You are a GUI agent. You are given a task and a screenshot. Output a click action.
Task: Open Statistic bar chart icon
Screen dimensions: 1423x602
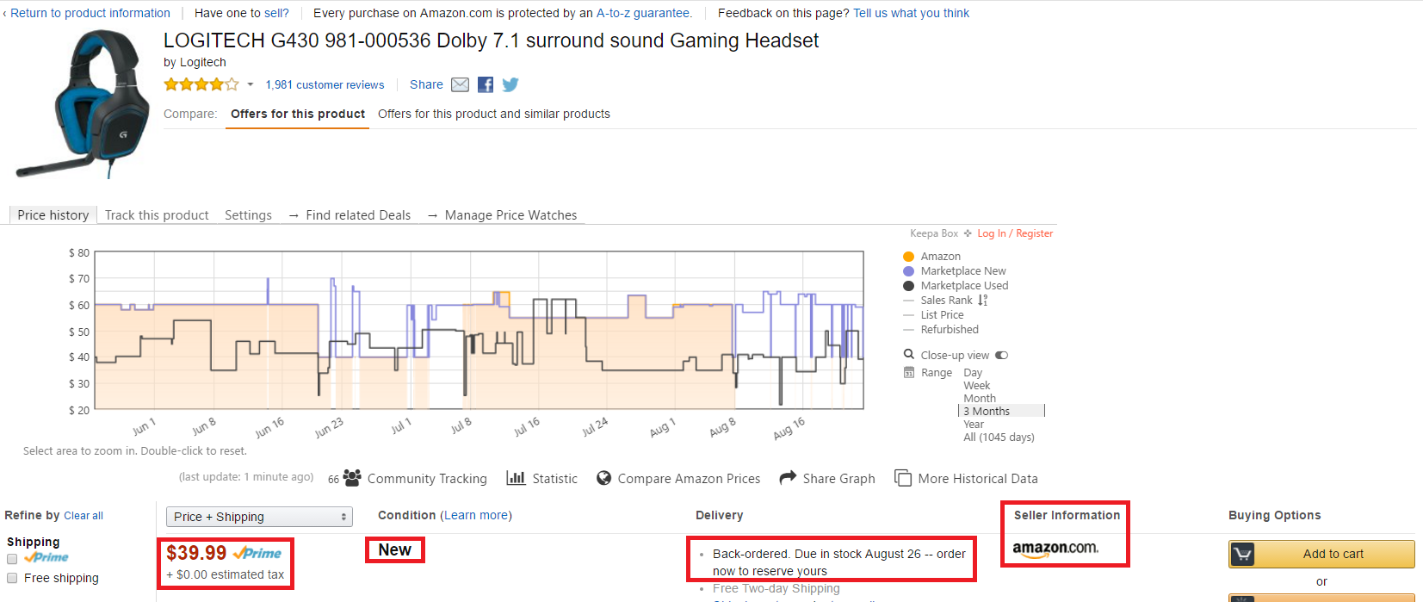point(516,478)
